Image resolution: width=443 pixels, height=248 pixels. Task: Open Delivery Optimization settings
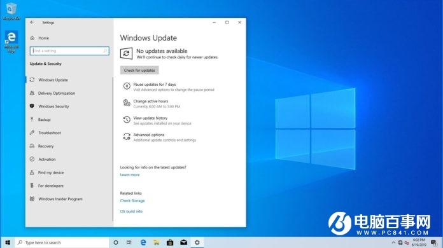[57, 93]
